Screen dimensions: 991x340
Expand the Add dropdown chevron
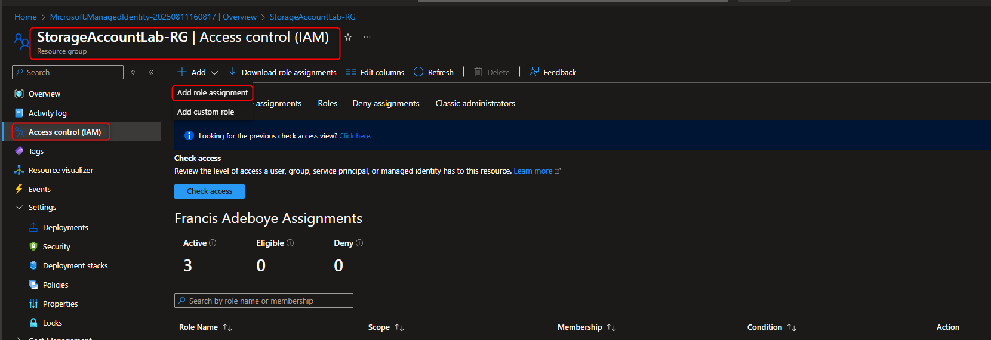click(214, 73)
